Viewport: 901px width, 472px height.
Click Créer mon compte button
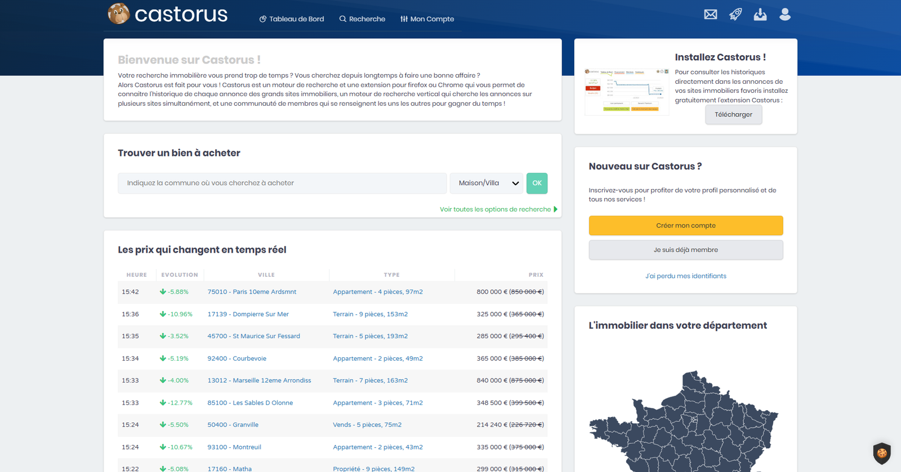[686, 226]
